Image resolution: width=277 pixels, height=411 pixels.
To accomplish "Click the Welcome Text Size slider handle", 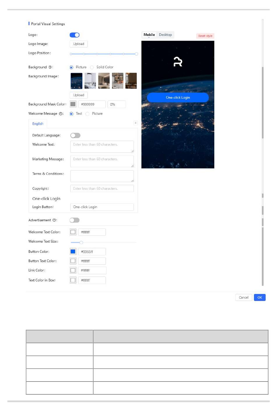I will [81, 243].
